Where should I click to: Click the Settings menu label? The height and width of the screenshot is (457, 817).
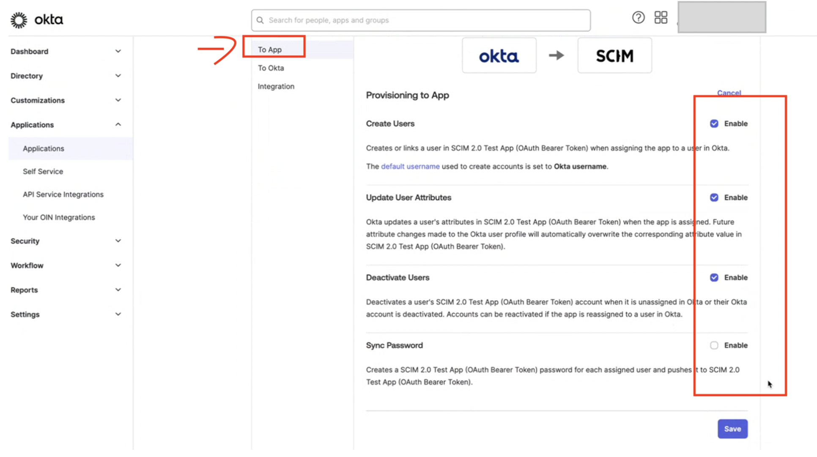click(25, 315)
